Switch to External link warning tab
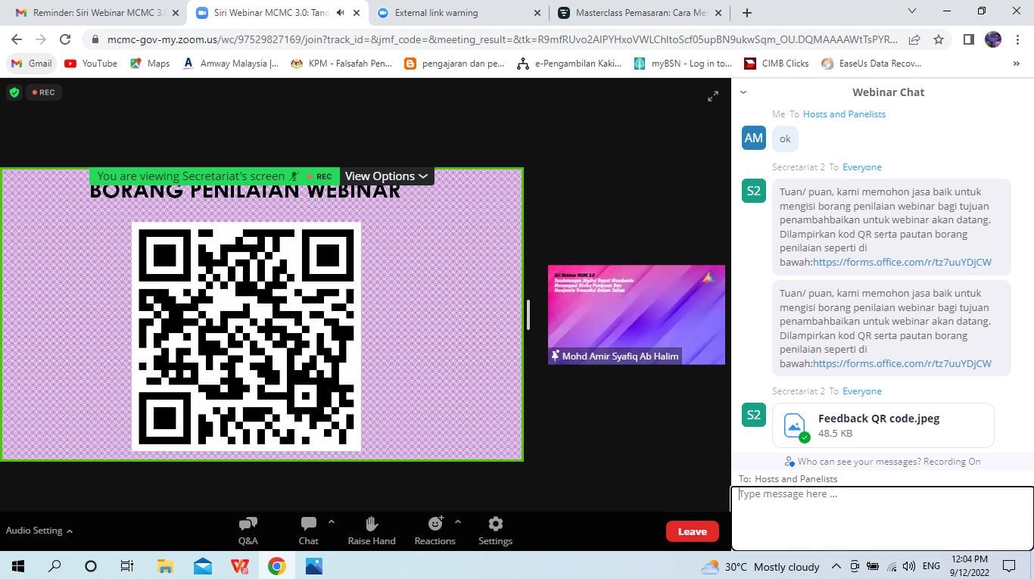 click(x=459, y=13)
